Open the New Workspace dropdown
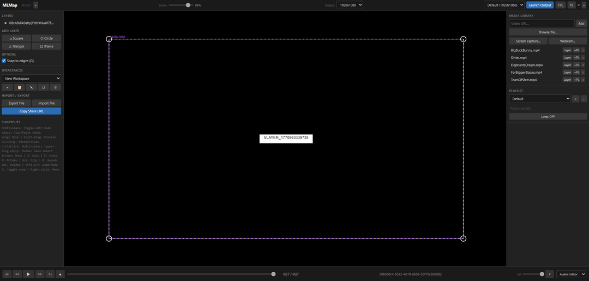 click(32, 79)
